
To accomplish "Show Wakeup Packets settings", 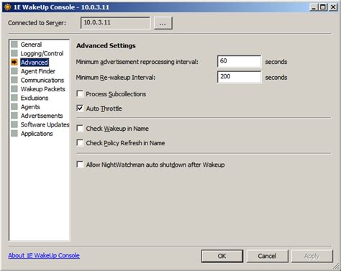I will point(42,89).
